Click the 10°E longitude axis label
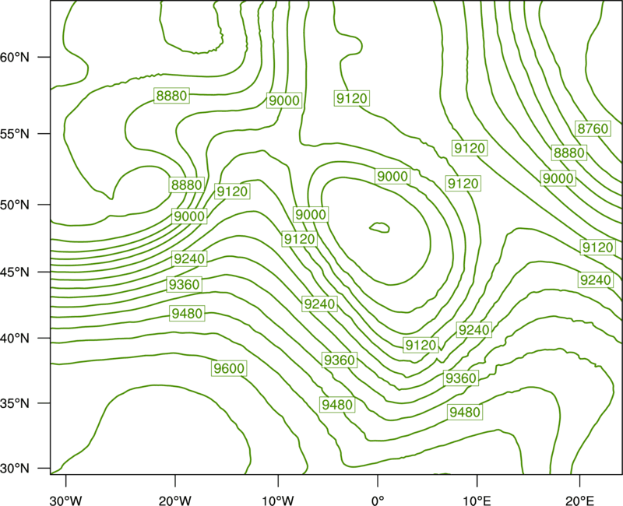The image size is (623, 506). (477, 501)
